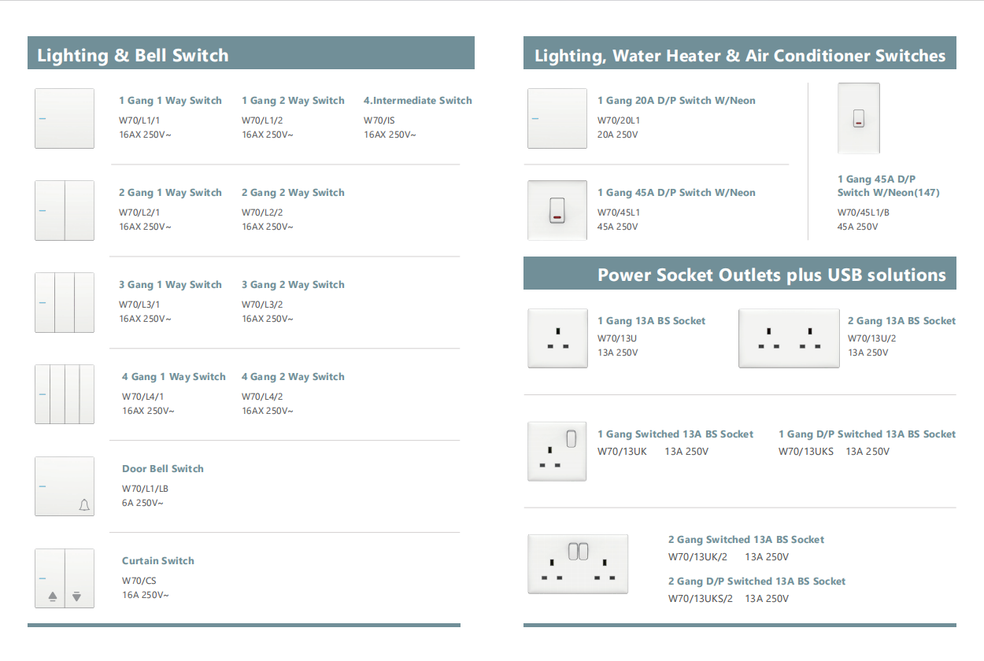Click the square 45A D/P switch image

pos(557,210)
